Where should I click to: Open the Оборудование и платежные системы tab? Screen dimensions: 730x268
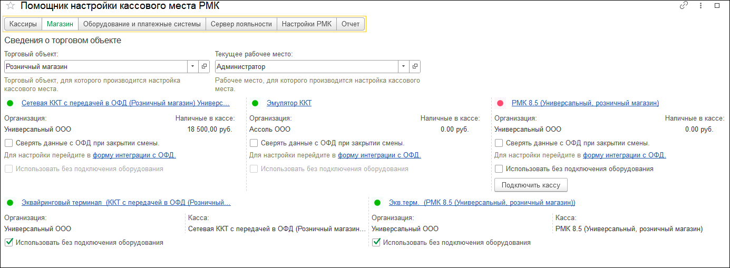(142, 24)
